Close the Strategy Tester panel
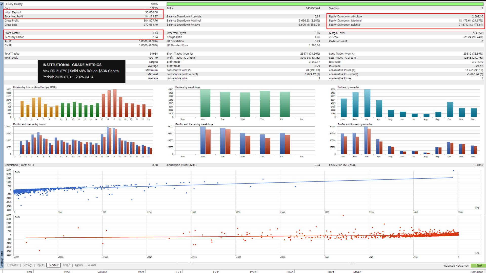The image size is (486, 273). 2,4
